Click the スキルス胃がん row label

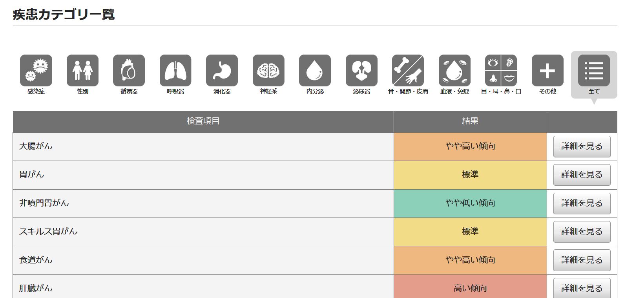click(x=48, y=231)
